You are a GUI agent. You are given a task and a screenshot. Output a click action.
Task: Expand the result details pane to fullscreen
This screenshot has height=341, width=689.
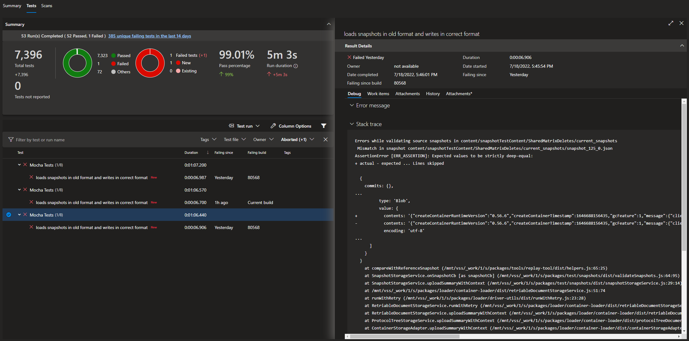671,23
